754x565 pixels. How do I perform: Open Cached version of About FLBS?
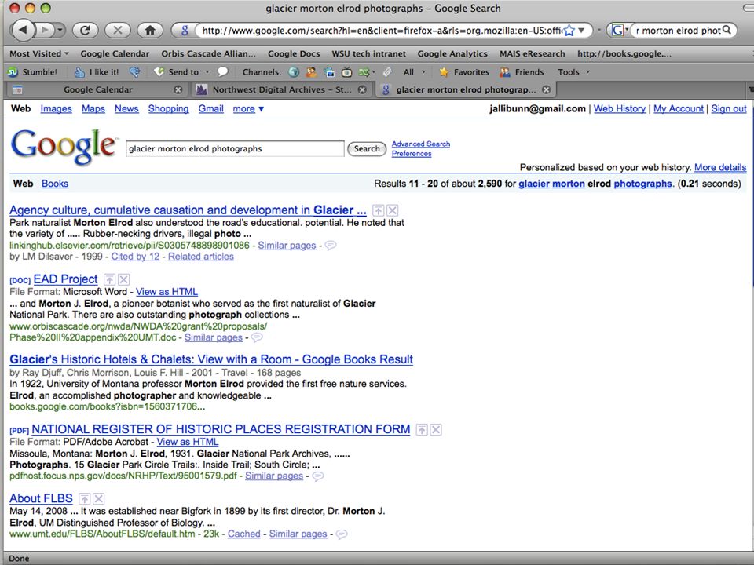243,534
